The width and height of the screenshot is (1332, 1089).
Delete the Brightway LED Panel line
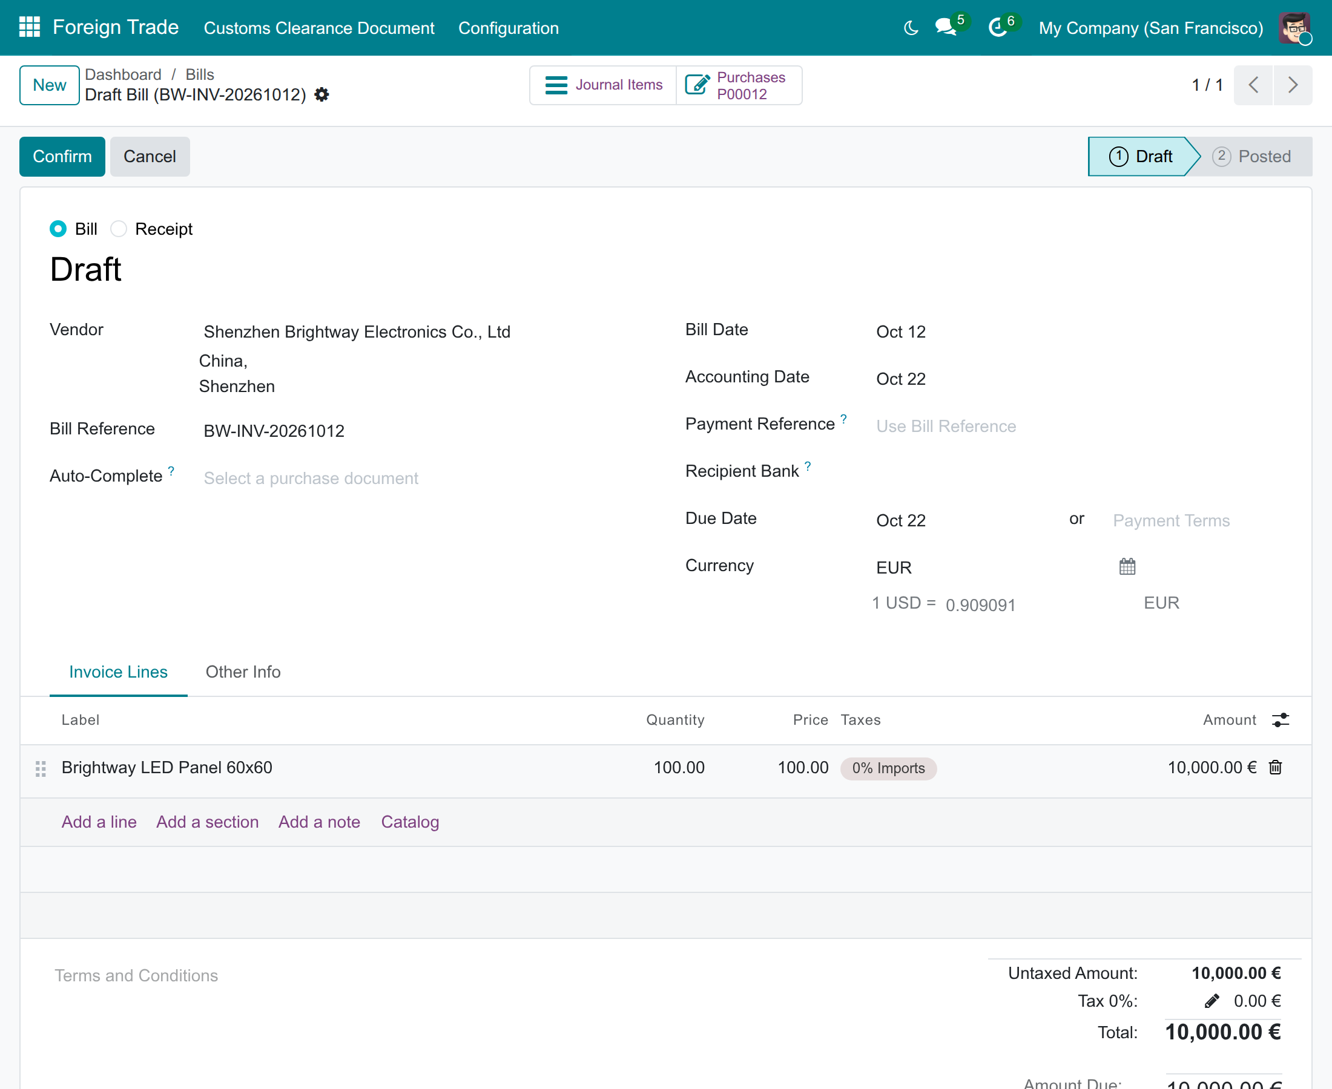1276,767
